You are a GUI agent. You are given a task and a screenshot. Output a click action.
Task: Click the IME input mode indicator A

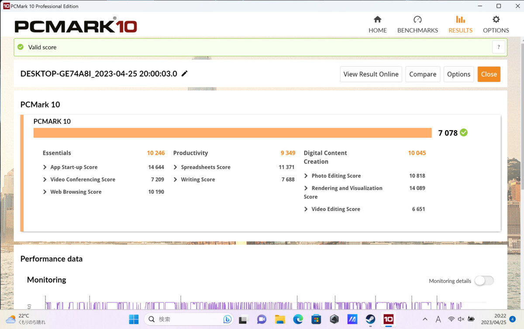[438, 319]
